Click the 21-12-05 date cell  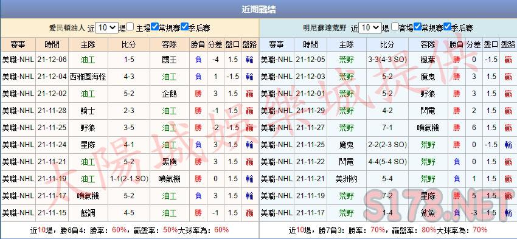point(310,60)
